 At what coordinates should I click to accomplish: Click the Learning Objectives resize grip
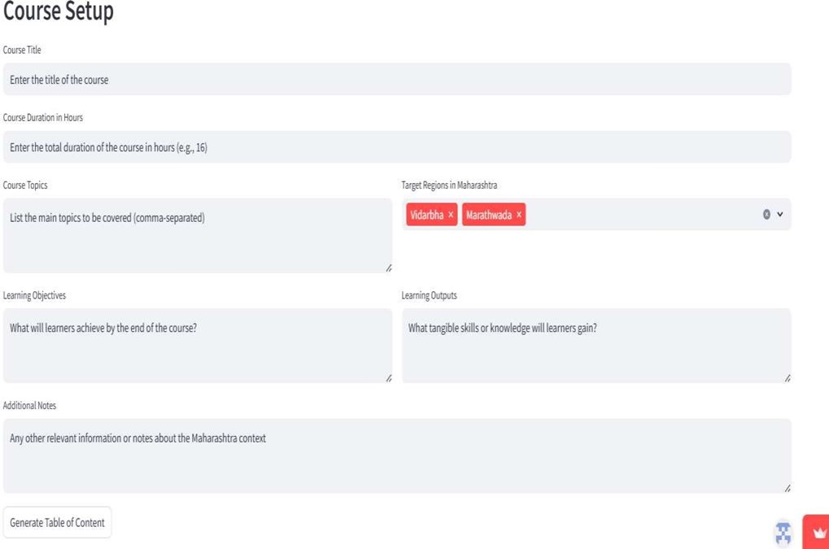(389, 378)
